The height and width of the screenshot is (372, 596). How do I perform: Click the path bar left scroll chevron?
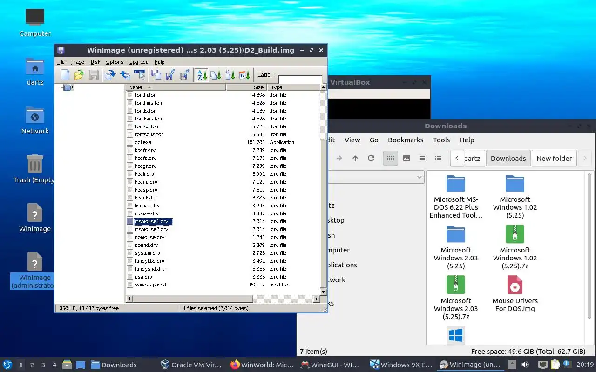coord(457,158)
